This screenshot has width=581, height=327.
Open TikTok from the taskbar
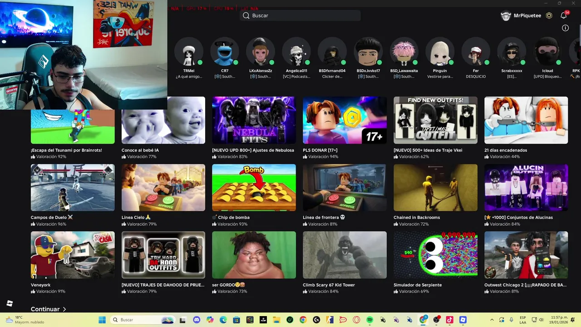[449, 320]
